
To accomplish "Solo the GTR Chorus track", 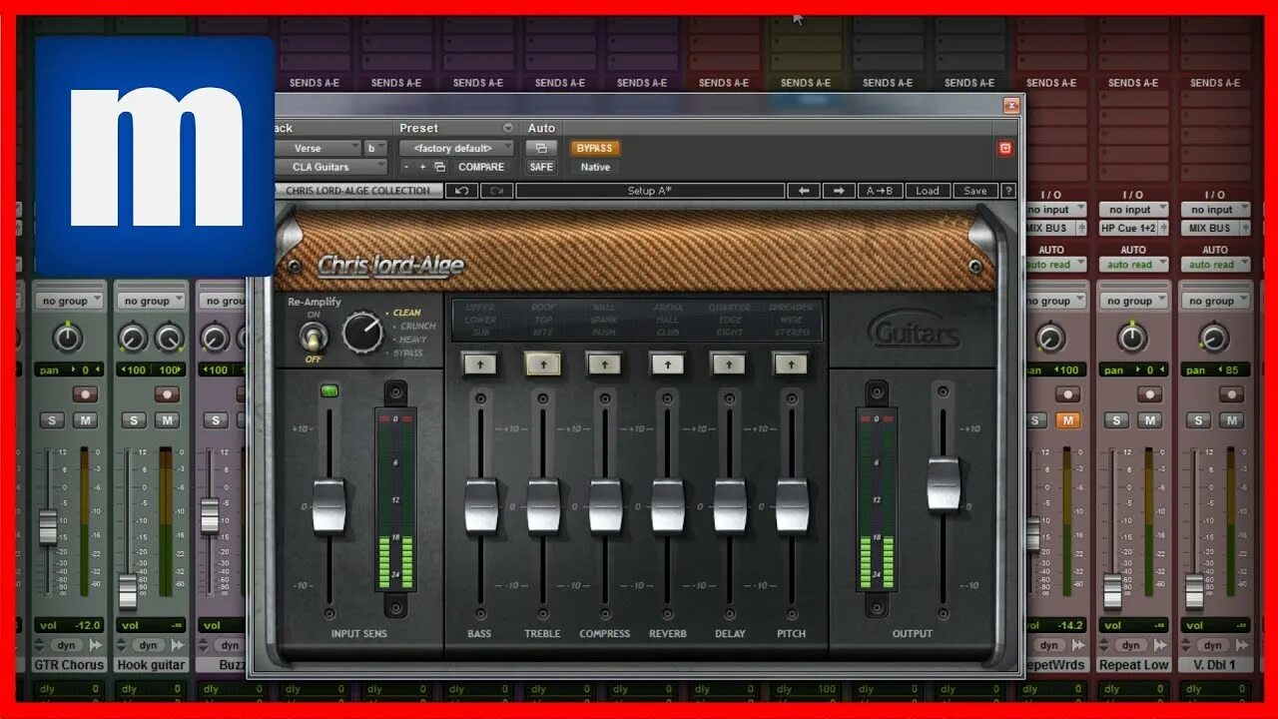I will (x=53, y=420).
